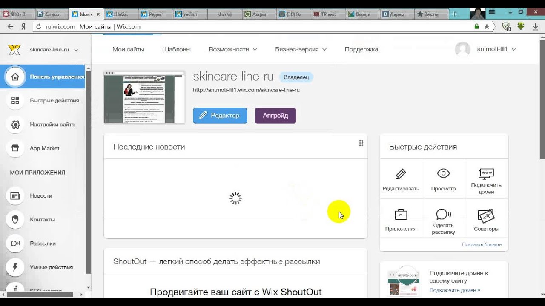Expand the Бизнес-версия menu
Image resolution: width=545 pixels, height=306 pixels.
[301, 49]
